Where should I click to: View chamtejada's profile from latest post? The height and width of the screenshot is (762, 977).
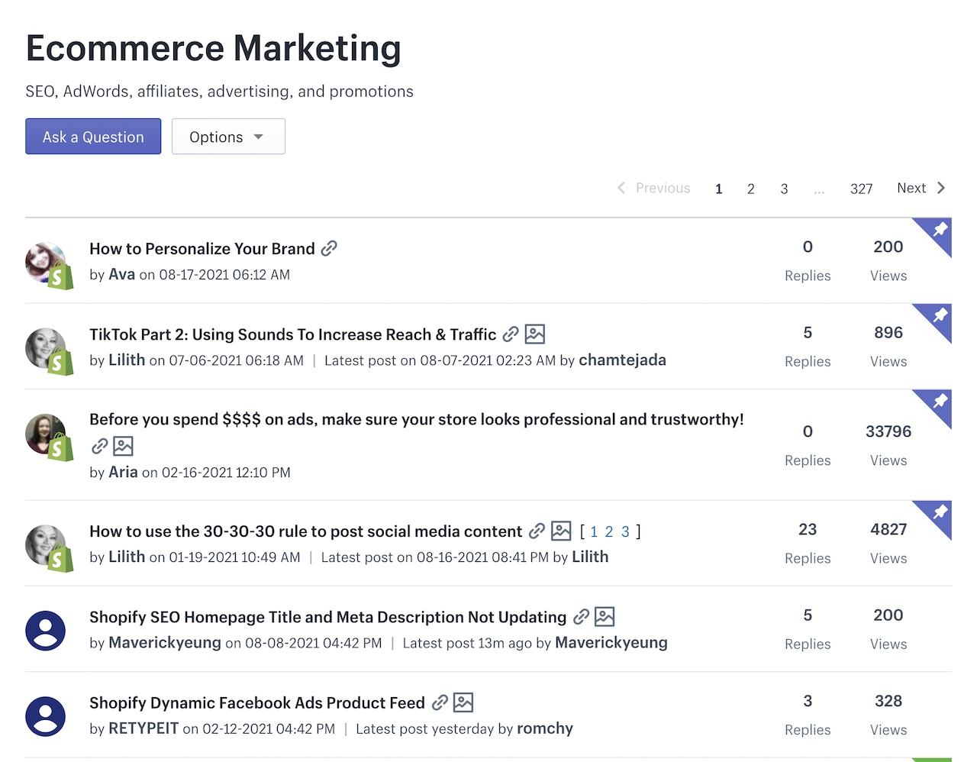point(622,360)
